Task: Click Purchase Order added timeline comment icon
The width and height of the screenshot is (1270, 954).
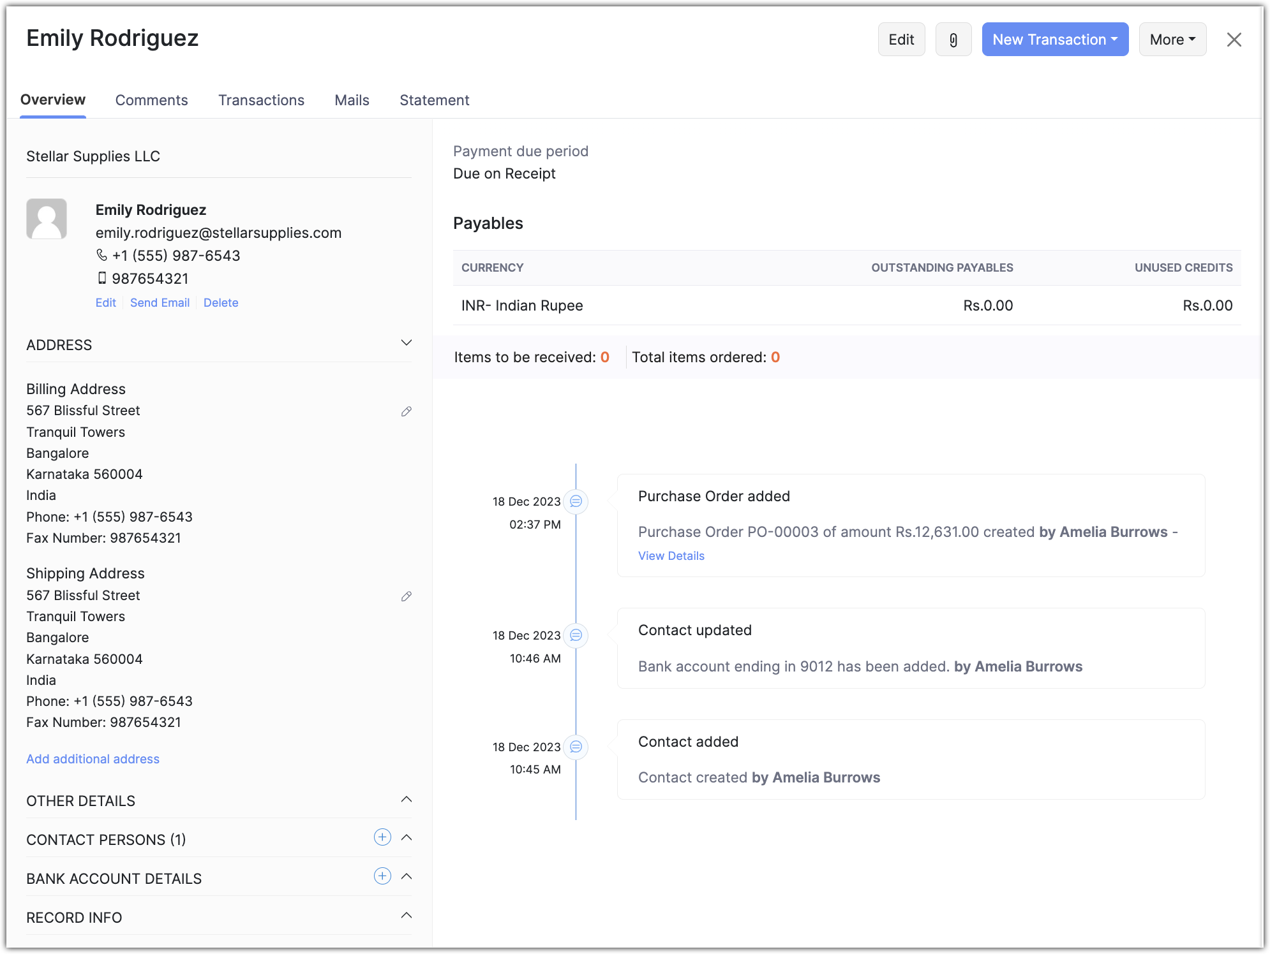Action: (576, 501)
